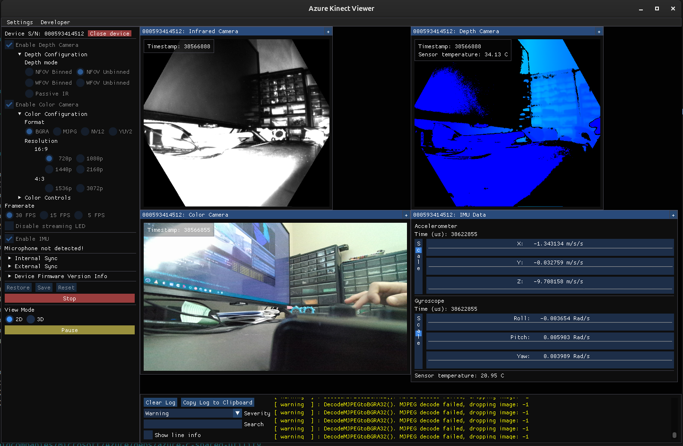This screenshot has width=683, height=446.
Task: Choose MJPG color format
Action: [57, 131]
